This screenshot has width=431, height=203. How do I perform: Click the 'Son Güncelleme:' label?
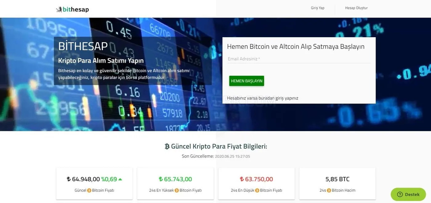point(198,156)
